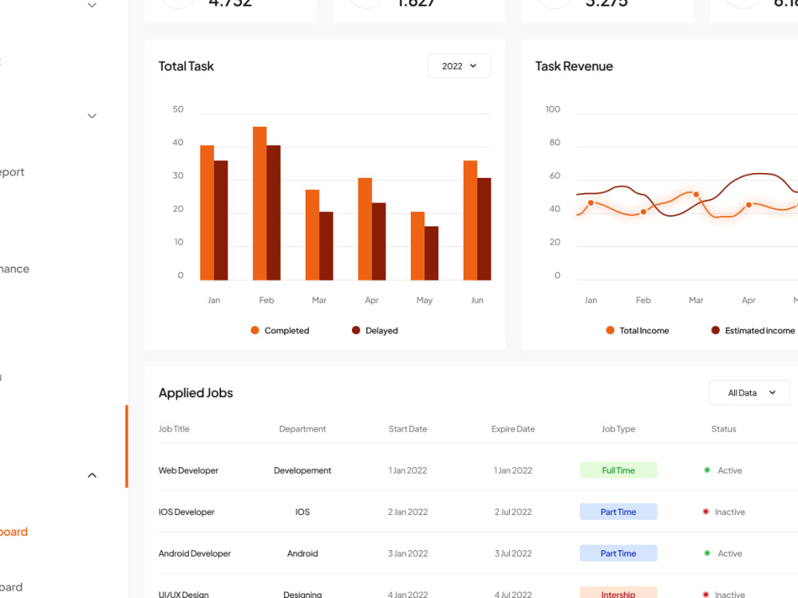Select the IOS Developer job title
Image resolution: width=798 pixels, height=598 pixels.
(x=186, y=512)
